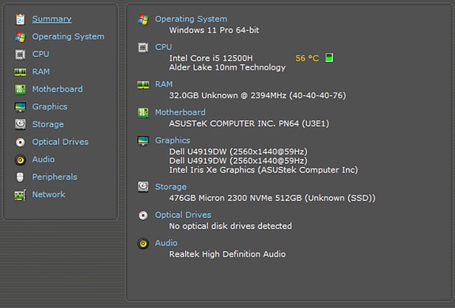Click the green CPU temperature indicator icon

coord(329,58)
